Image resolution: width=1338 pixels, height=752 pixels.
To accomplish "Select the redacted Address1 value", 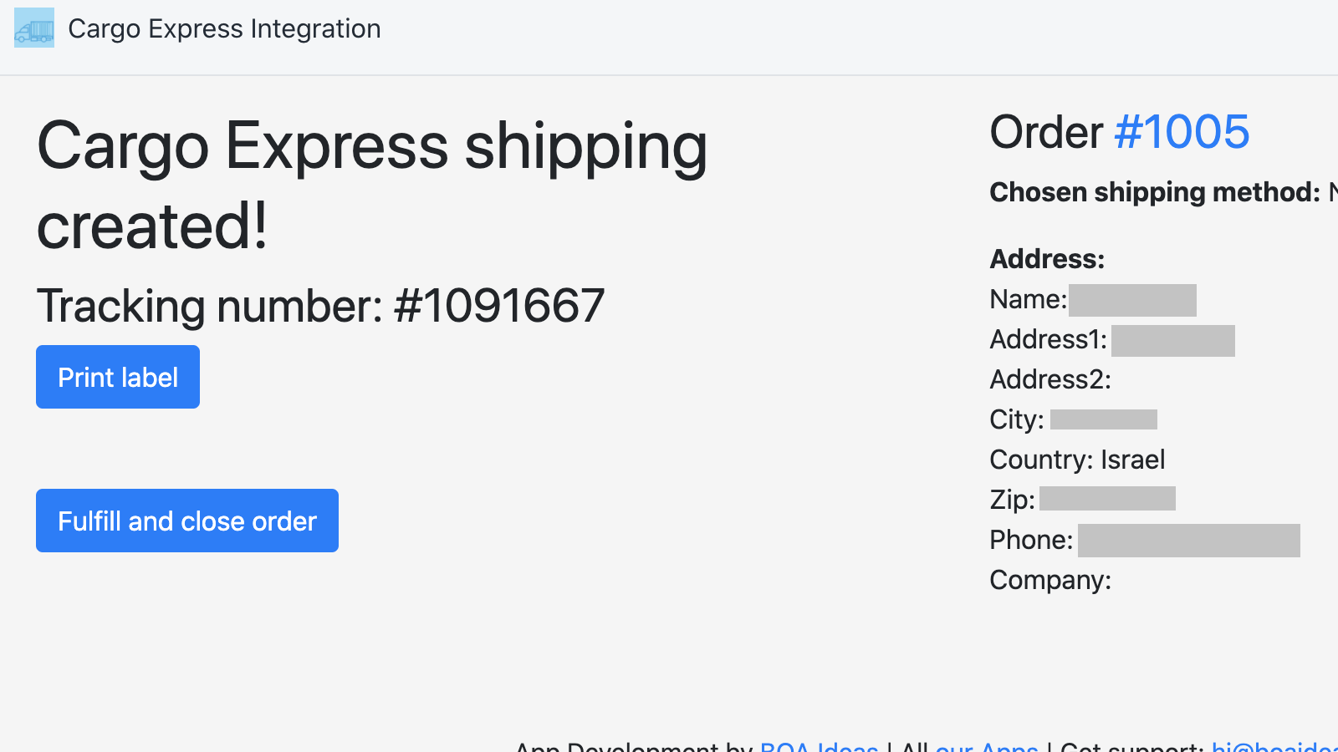I will click(1173, 340).
